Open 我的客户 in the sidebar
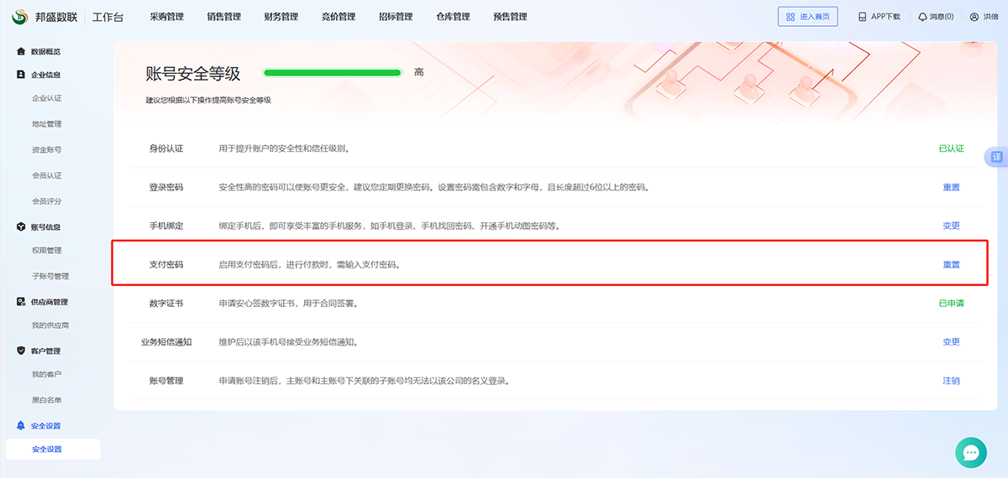The width and height of the screenshot is (1008, 478). [46, 374]
